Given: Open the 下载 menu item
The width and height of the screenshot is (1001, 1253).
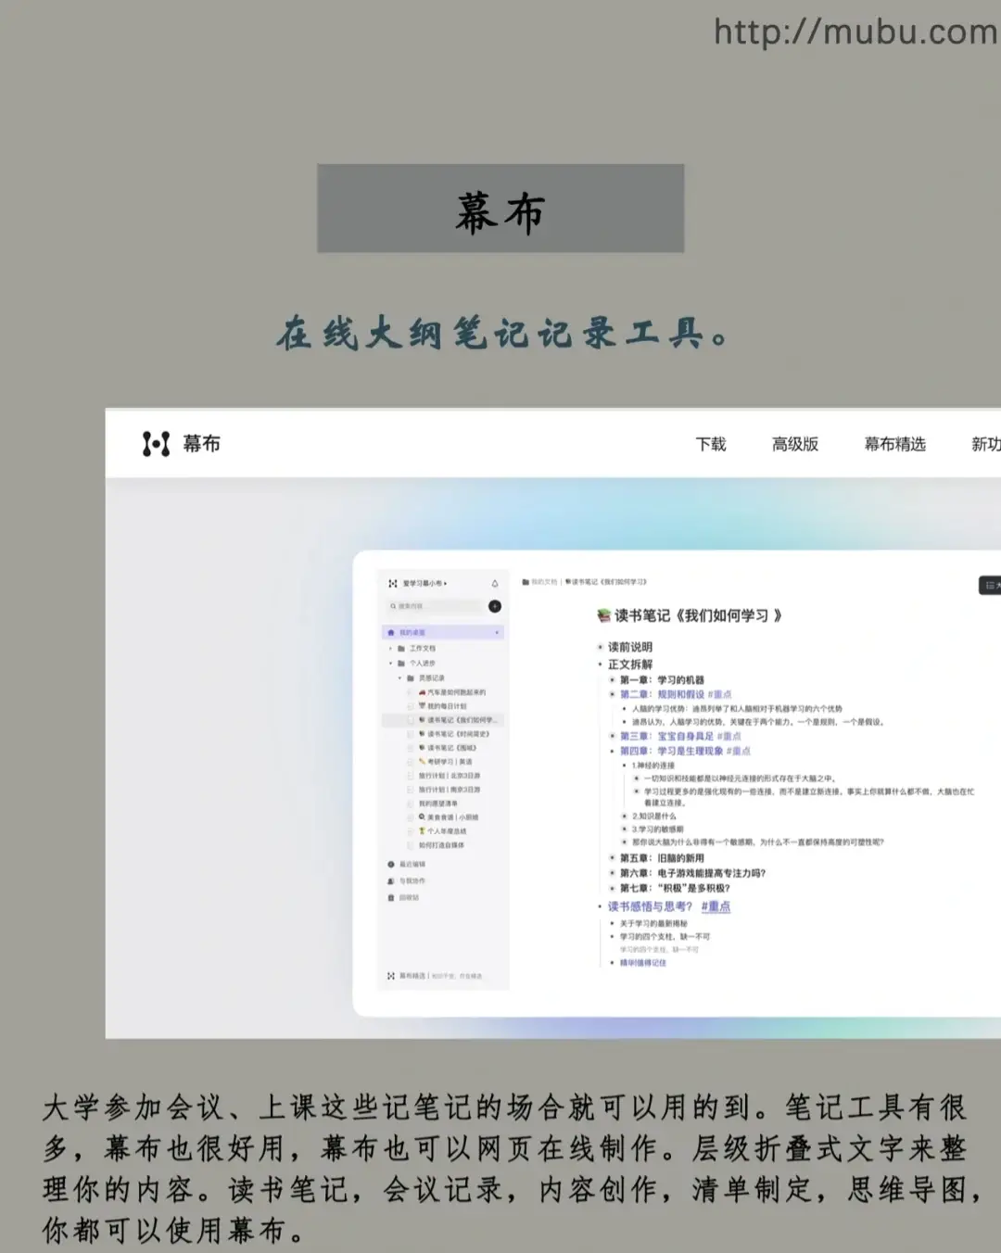Looking at the screenshot, I should 711,445.
